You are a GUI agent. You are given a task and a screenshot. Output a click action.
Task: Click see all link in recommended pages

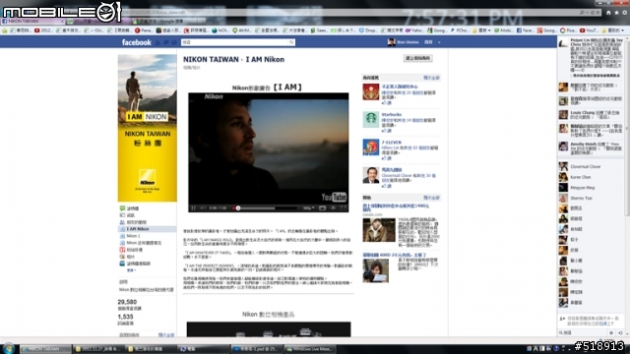coord(431,78)
